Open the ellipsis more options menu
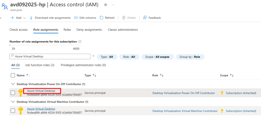Screen dimensions: 261x116 click(113, 5)
